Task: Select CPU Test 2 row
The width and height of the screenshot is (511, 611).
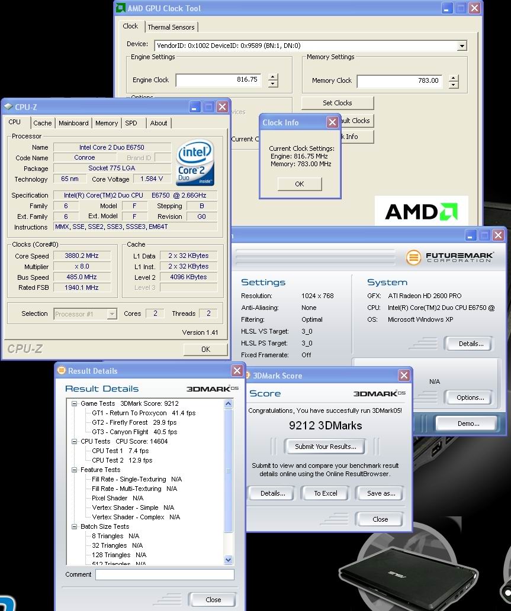Action: click(122, 460)
